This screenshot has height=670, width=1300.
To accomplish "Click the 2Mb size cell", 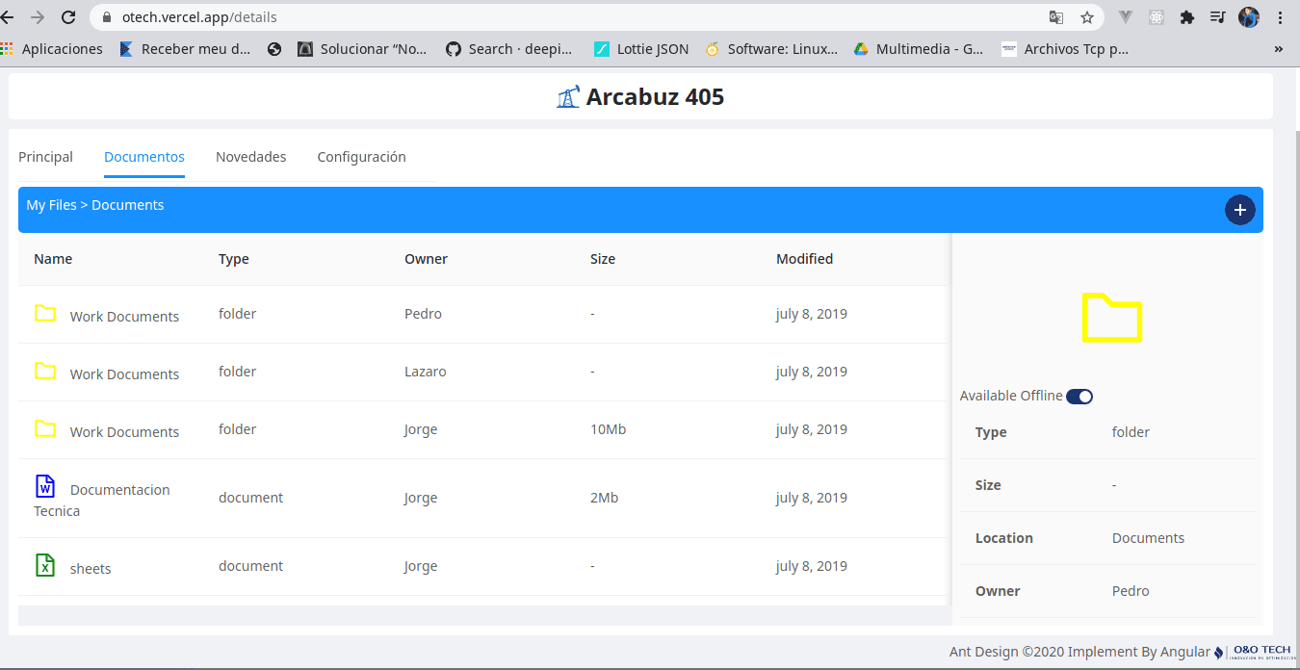I will pos(605,498).
